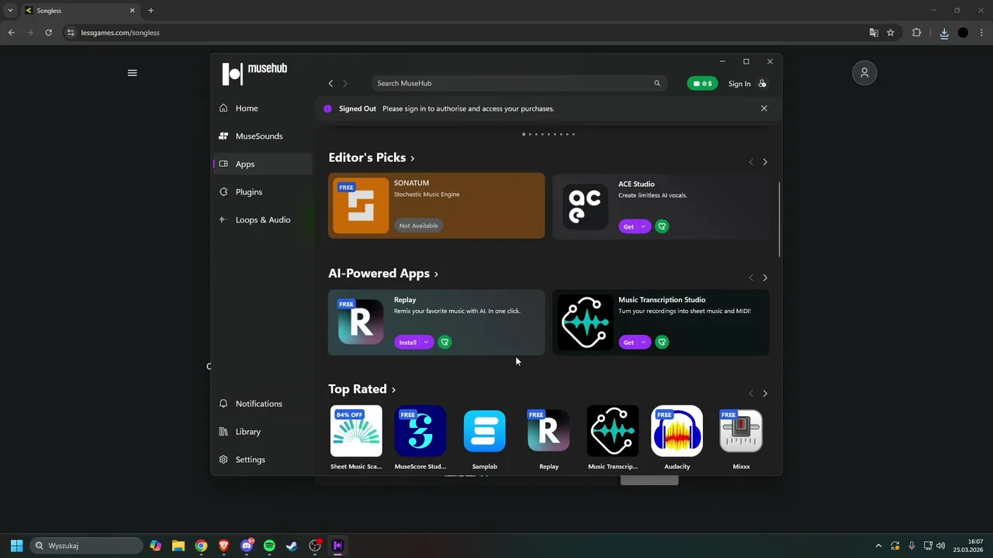This screenshot has height=558, width=993.
Task: Click the ACE Studio Get button
Action: [628, 226]
